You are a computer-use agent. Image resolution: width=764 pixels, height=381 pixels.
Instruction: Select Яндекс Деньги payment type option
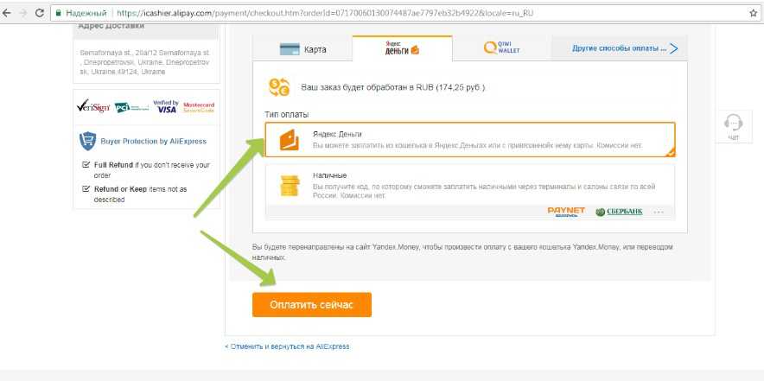(x=469, y=140)
